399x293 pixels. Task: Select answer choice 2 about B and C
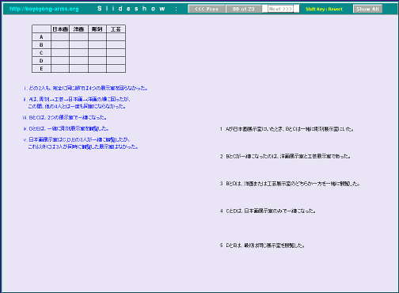click(x=285, y=156)
